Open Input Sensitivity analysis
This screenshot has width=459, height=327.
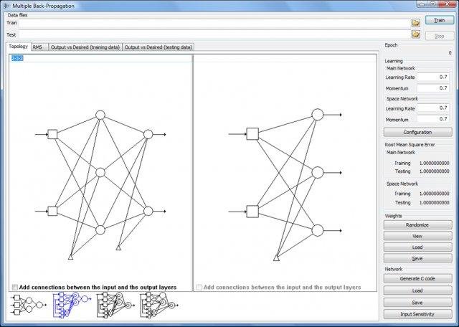(417, 314)
